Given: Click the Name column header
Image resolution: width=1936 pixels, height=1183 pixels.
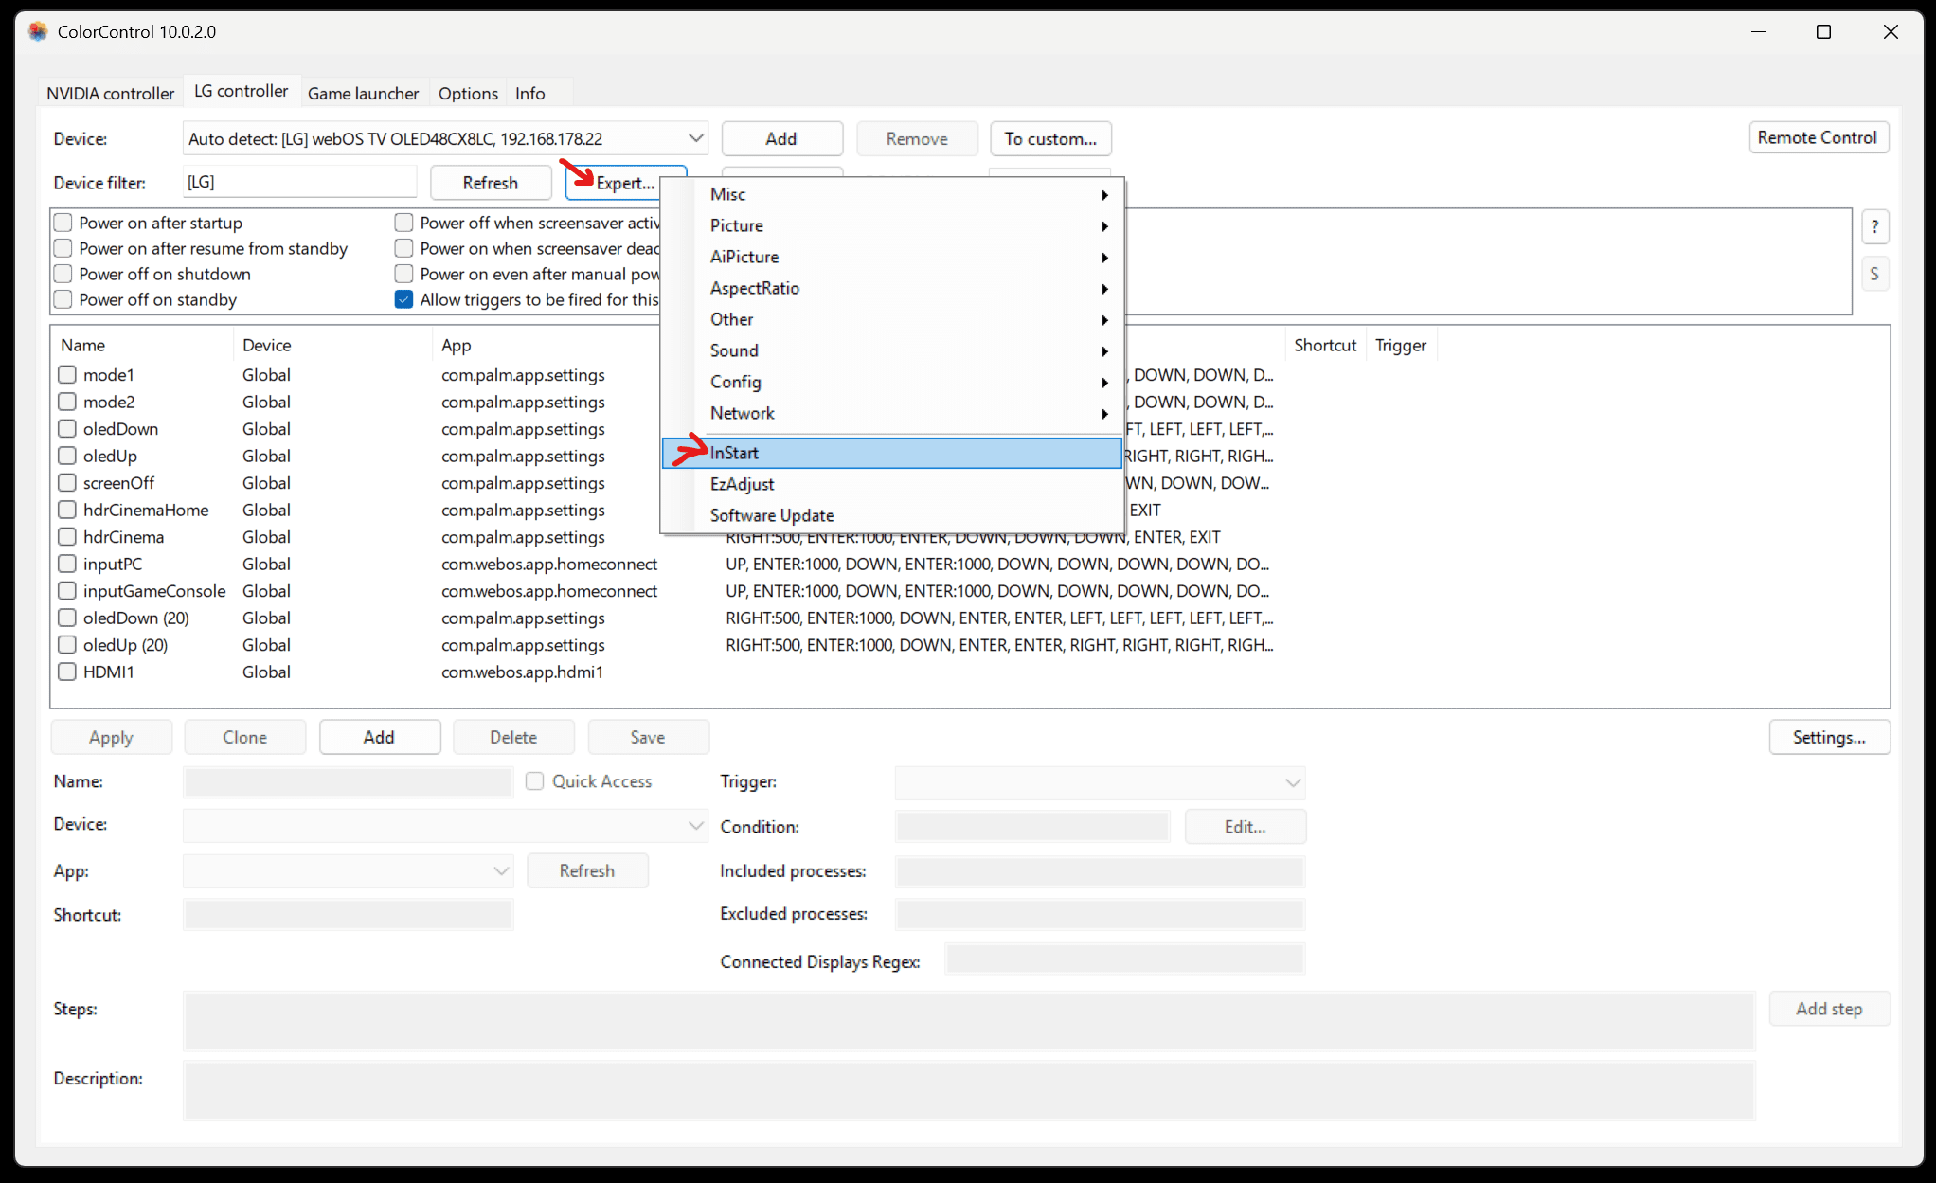Looking at the screenshot, I should click(142, 345).
